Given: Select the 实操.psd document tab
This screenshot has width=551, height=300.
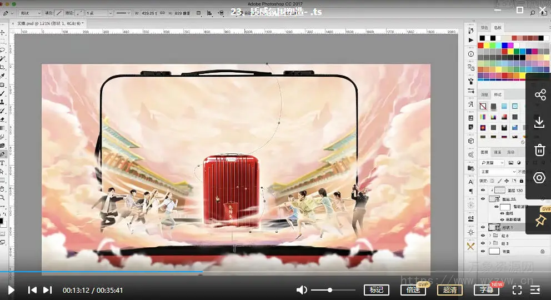Looking at the screenshot, I should [x=49, y=24].
